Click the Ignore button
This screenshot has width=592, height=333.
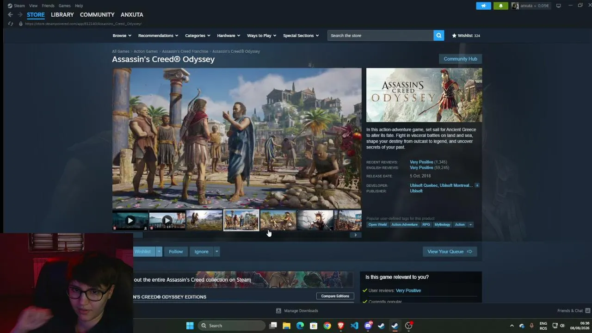pyautogui.click(x=201, y=252)
